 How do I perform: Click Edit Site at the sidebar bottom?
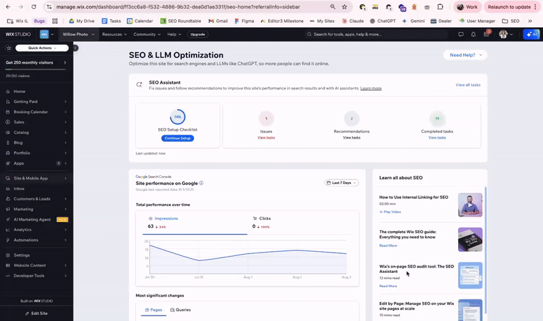point(37,314)
